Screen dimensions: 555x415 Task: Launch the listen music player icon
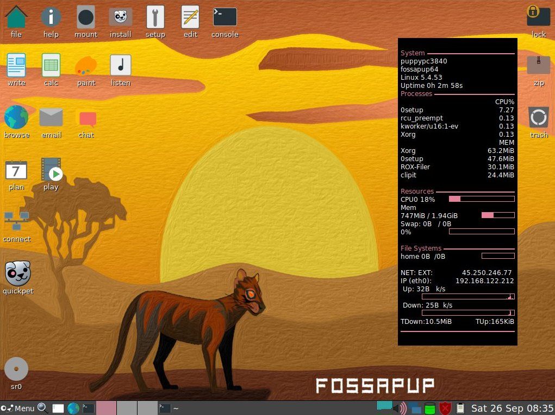(120, 65)
